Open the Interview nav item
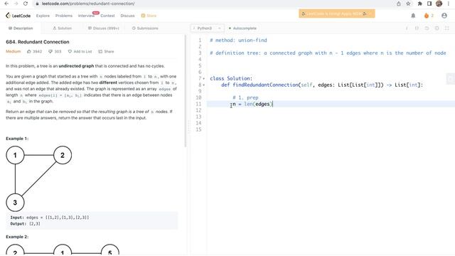This screenshot has height=256, width=455. click(86, 16)
